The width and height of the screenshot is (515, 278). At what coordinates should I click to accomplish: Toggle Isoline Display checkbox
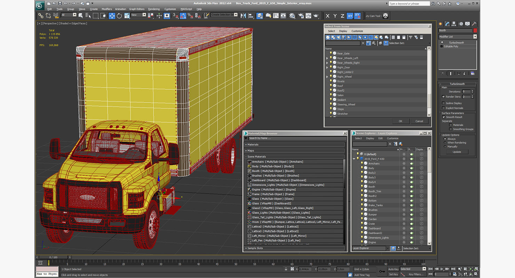click(x=443, y=103)
